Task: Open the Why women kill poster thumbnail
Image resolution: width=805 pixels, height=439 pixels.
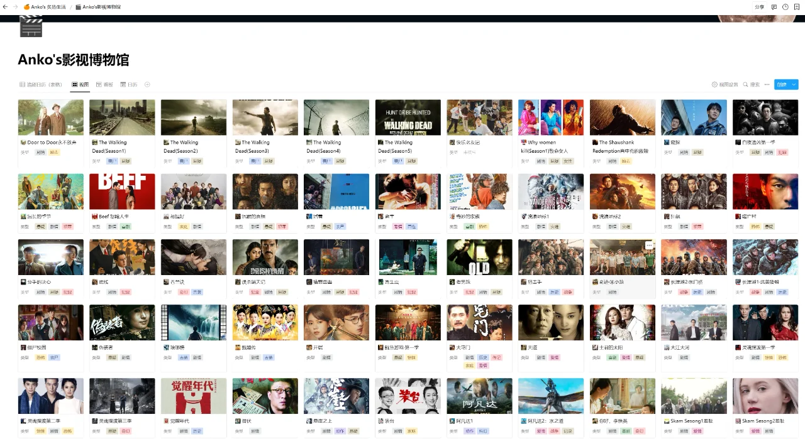Action: (x=551, y=117)
